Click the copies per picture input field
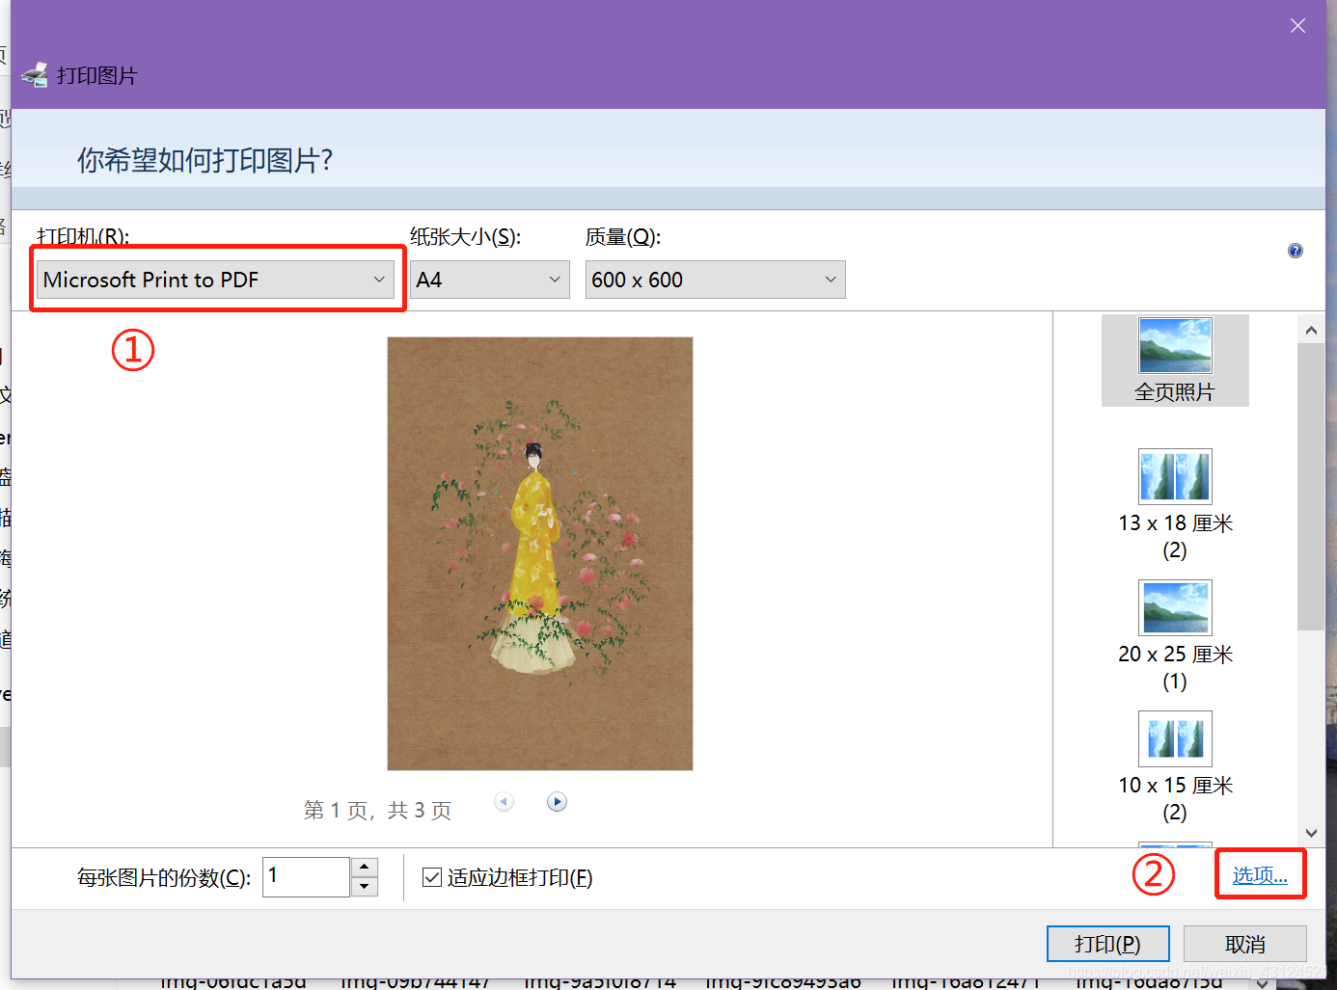 (x=306, y=877)
